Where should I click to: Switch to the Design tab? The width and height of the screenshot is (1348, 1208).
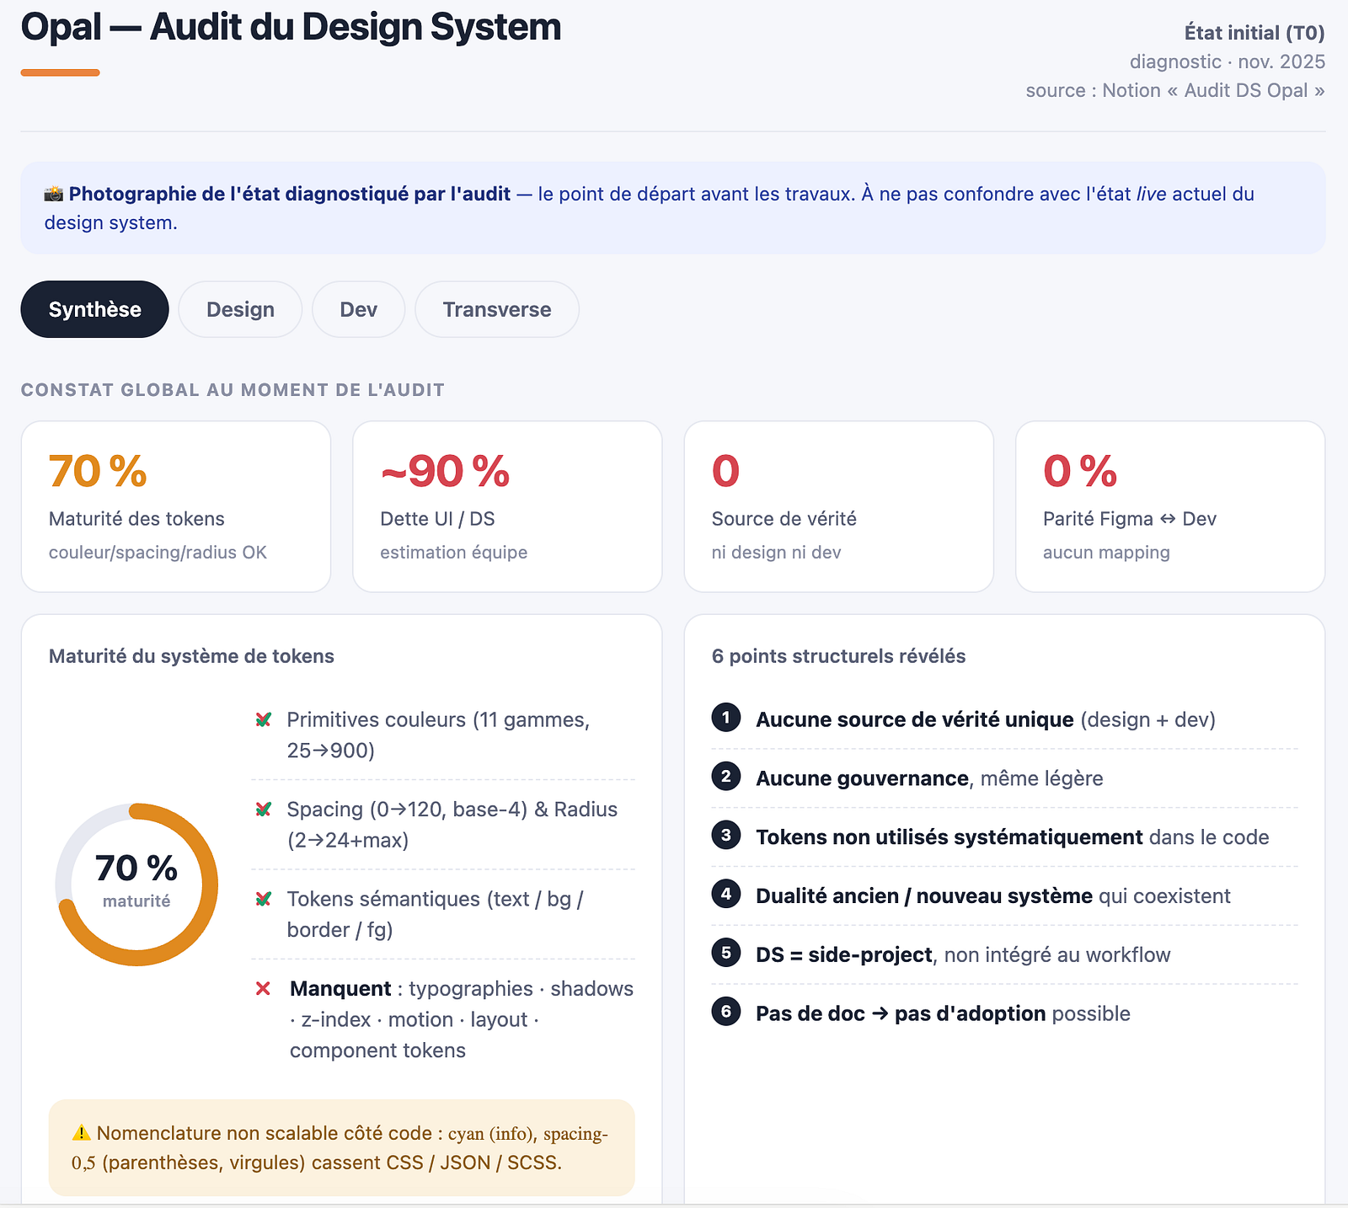pyautogui.click(x=240, y=309)
